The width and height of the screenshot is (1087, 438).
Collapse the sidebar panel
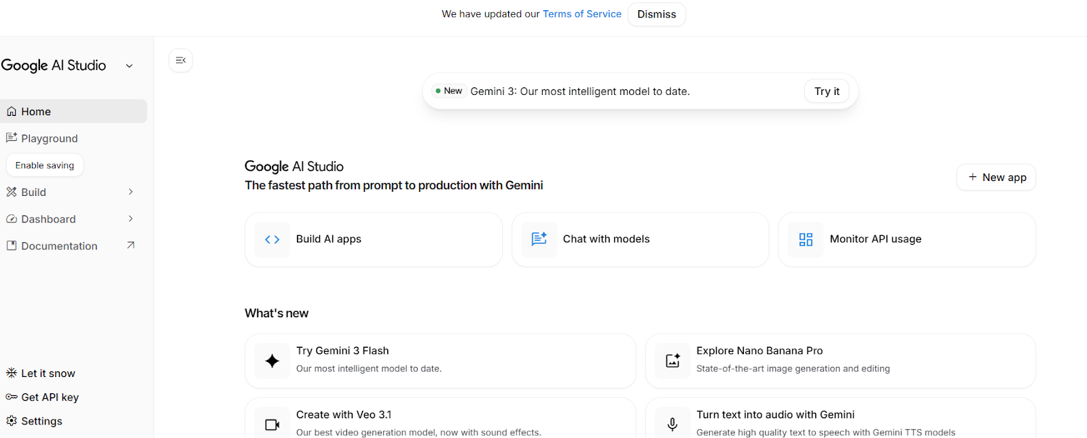pyautogui.click(x=180, y=60)
